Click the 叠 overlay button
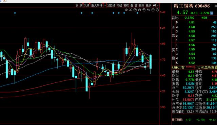This screenshot has width=217, height=125. click(x=132, y=5)
